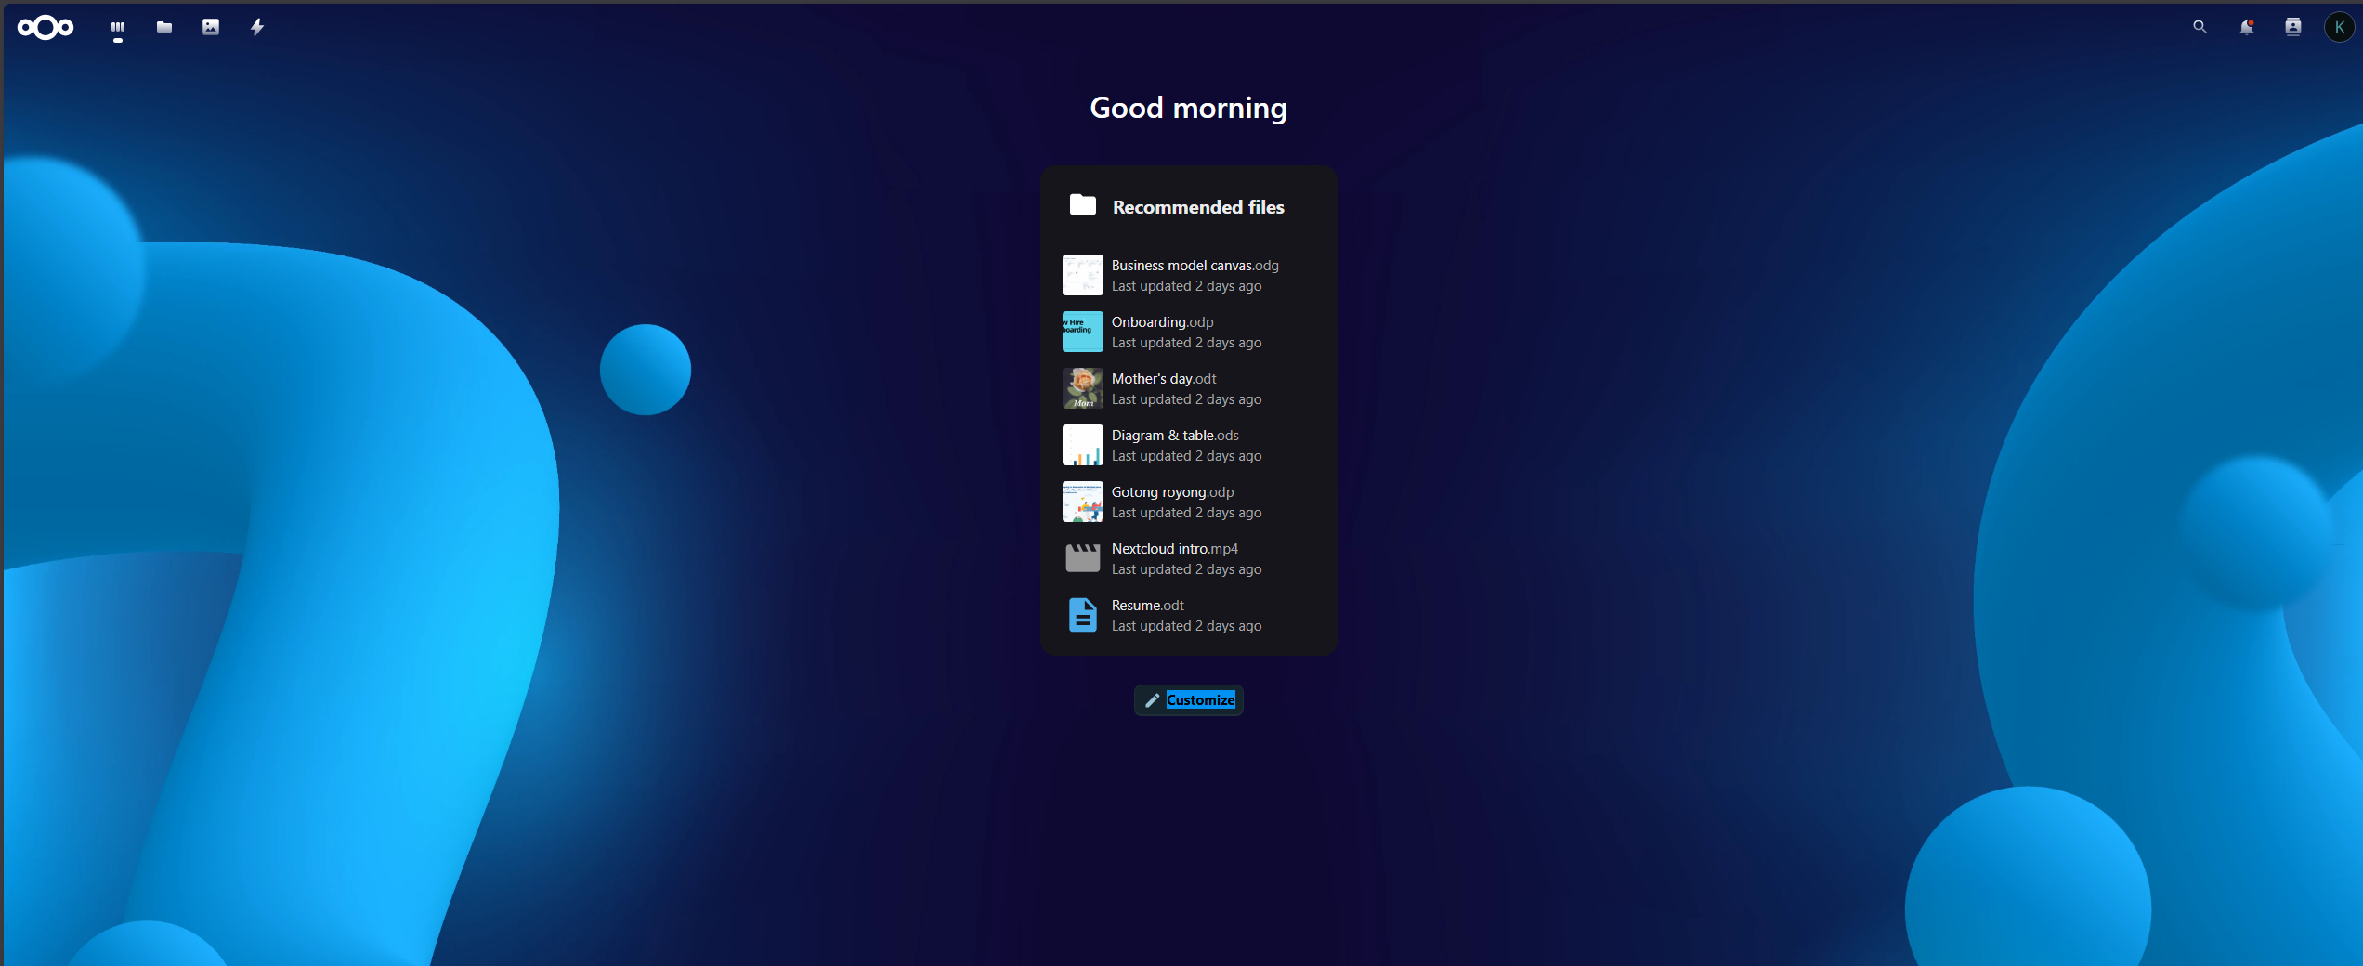Click the Recommended files heading
This screenshot has height=966, width=2363.
[1198, 207]
